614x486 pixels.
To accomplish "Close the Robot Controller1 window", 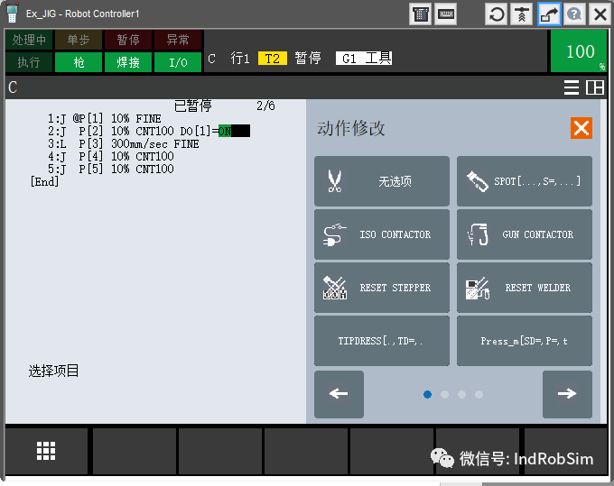I will coord(600,14).
